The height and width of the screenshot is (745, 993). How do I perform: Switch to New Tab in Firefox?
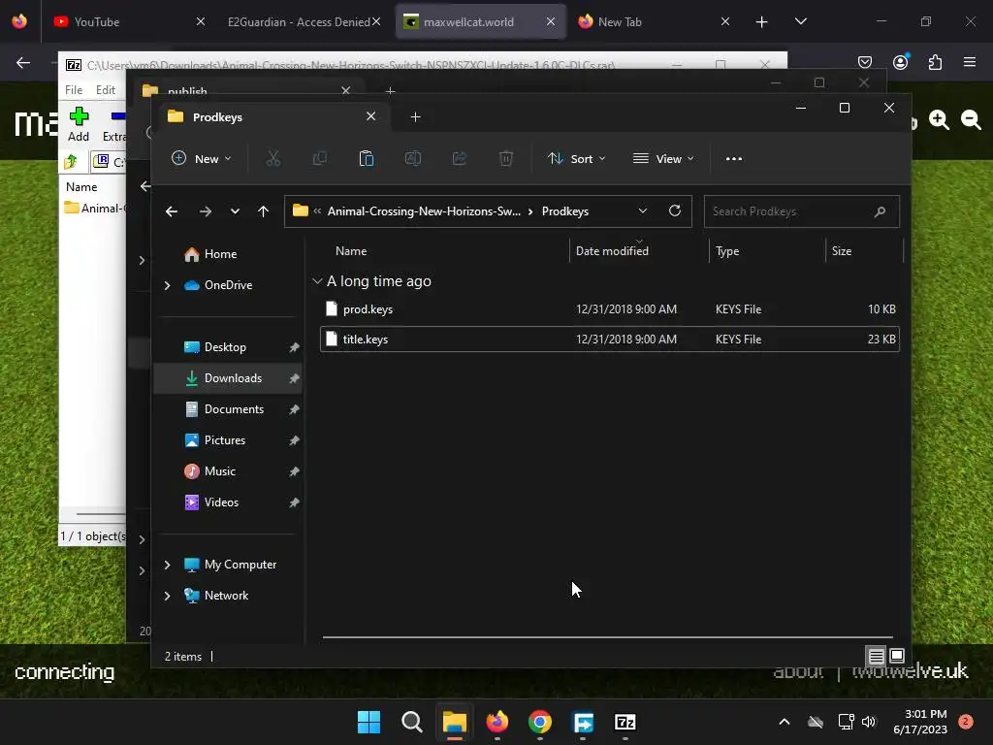point(653,21)
